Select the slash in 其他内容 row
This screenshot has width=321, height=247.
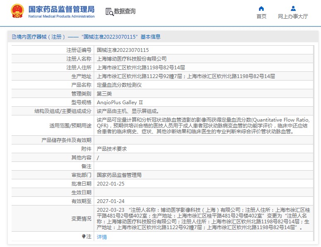(x=98, y=158)
